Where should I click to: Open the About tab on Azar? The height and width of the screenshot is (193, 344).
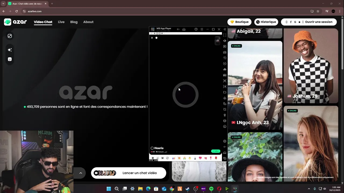click(x=88, y=22)
